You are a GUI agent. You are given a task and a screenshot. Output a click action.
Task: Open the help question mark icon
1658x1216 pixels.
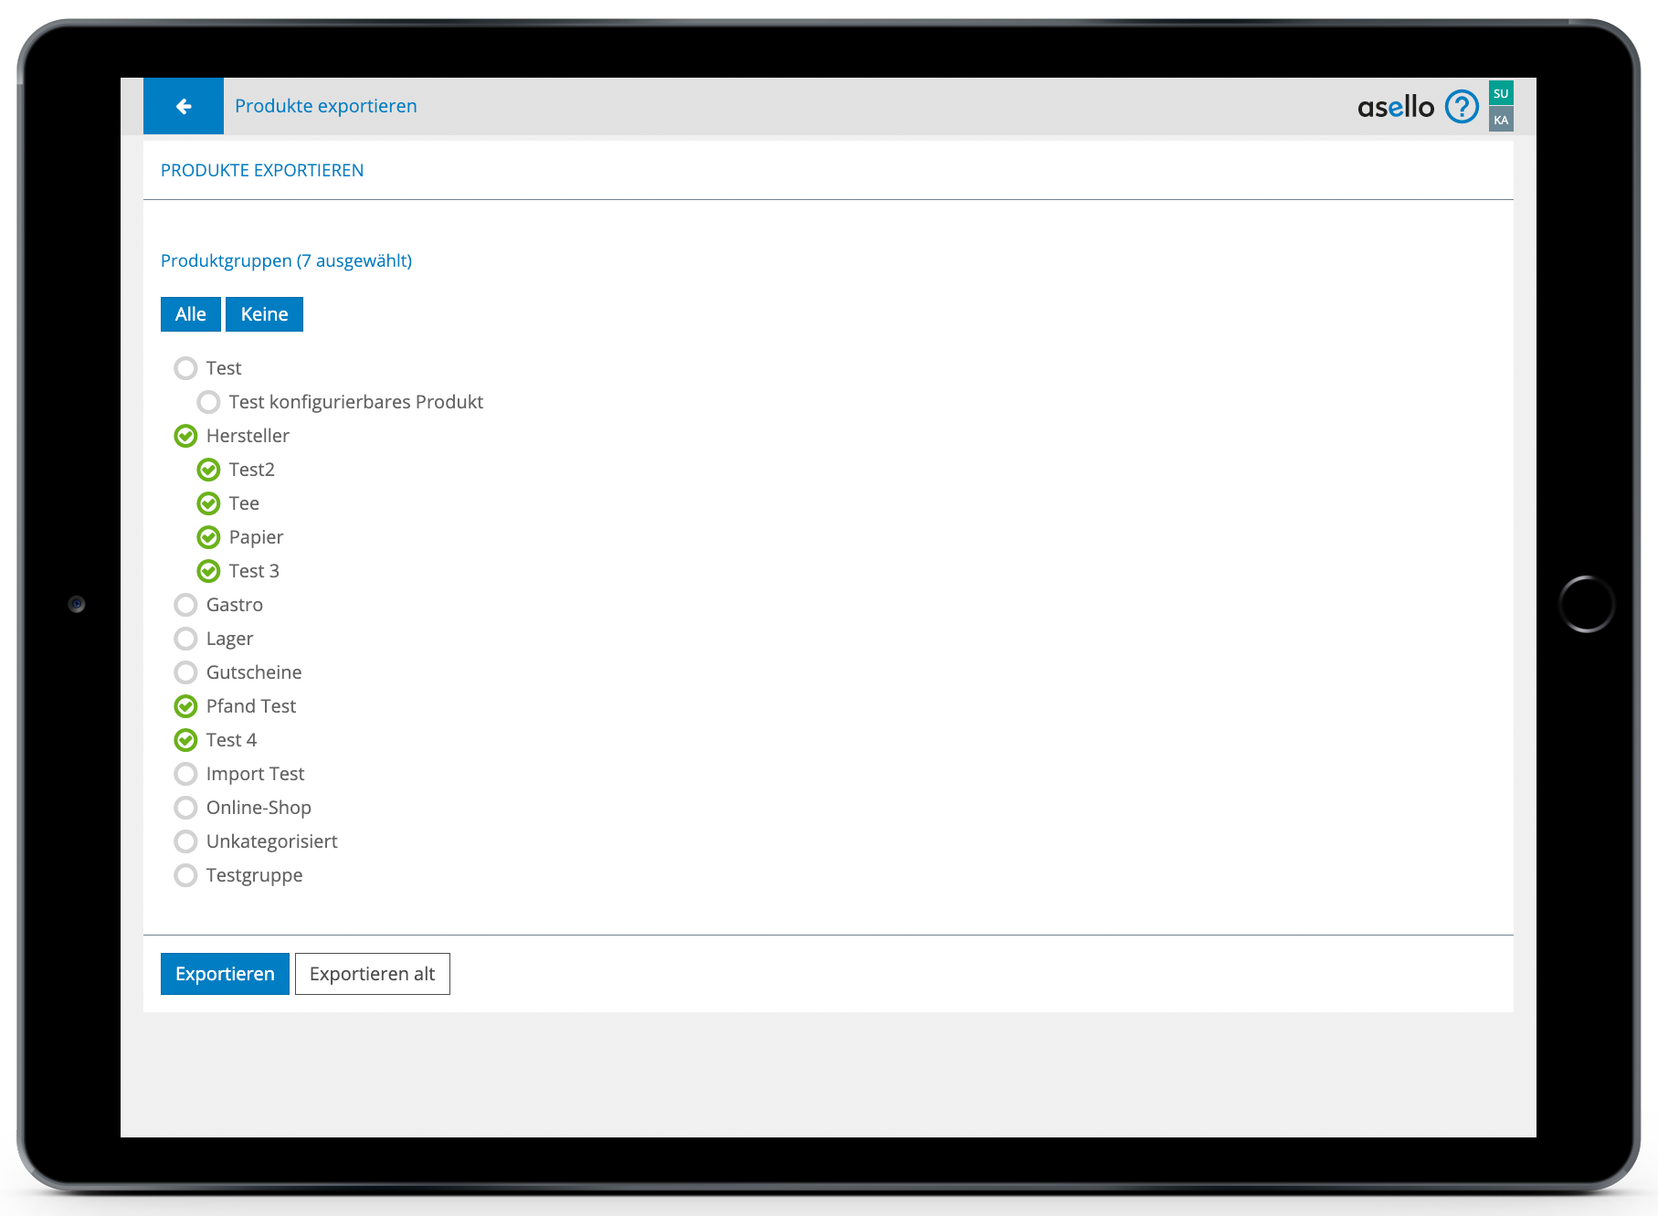[x=1462, y=107]
